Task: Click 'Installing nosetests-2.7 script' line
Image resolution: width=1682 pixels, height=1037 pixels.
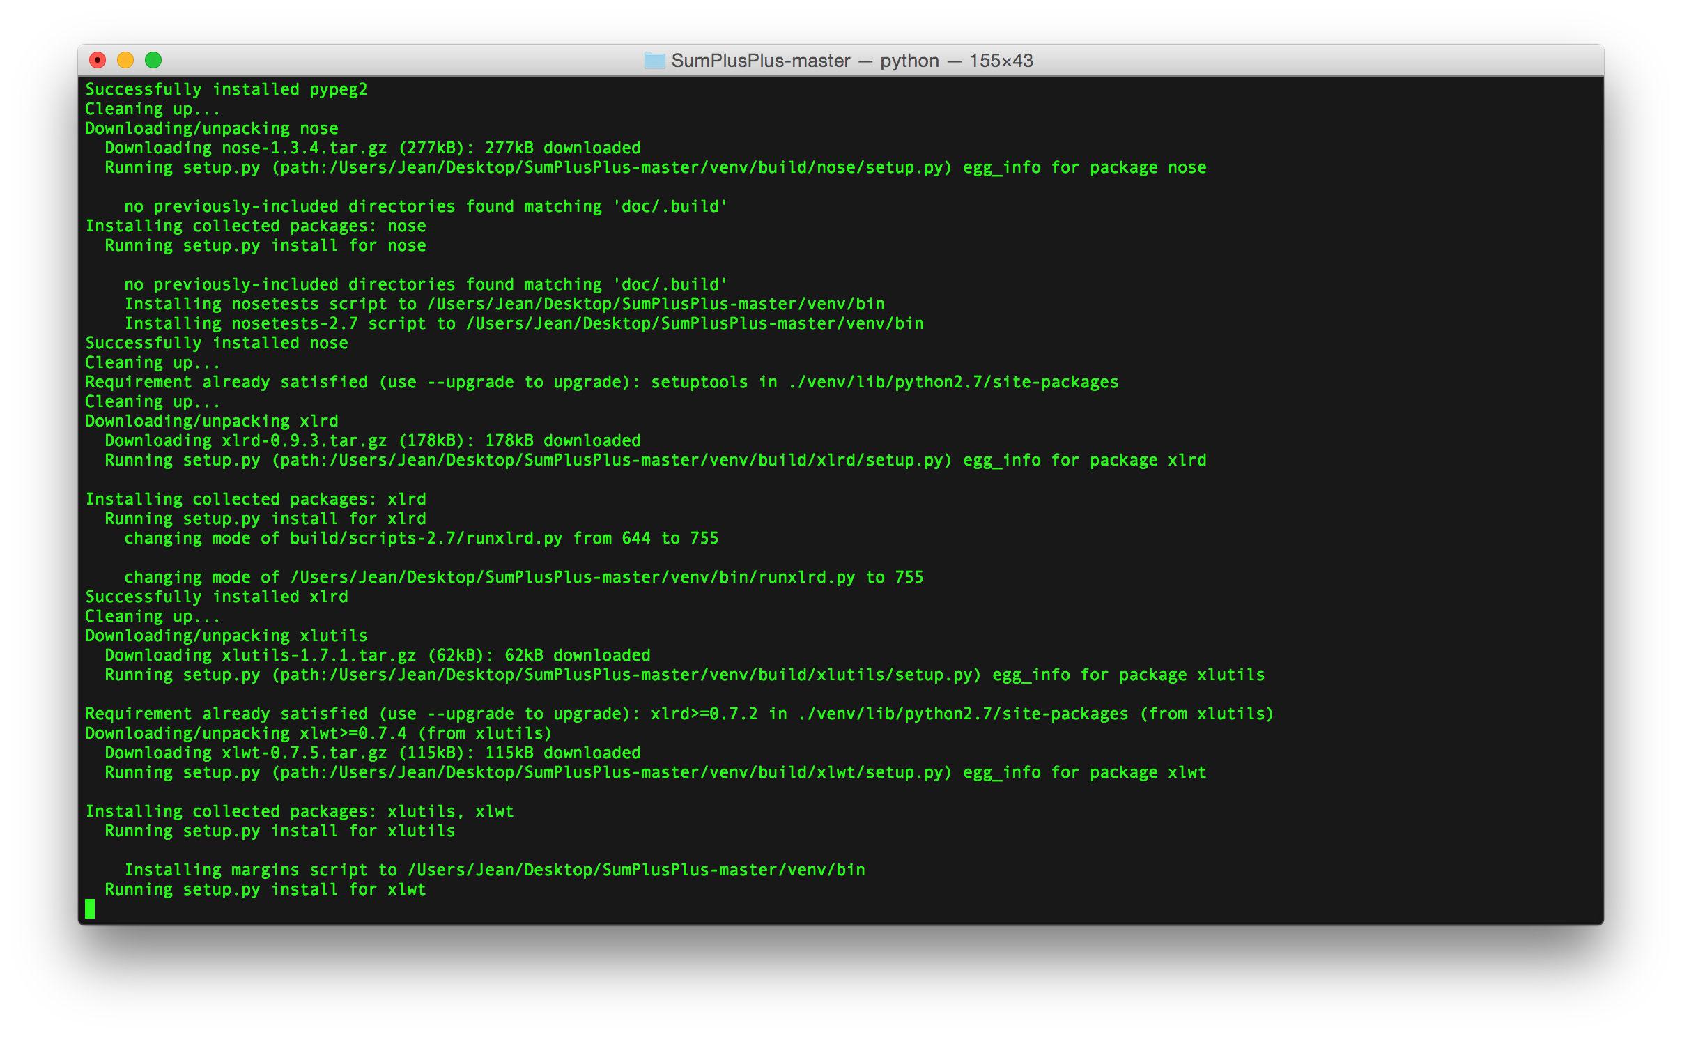Action: (x=524, y=323)
